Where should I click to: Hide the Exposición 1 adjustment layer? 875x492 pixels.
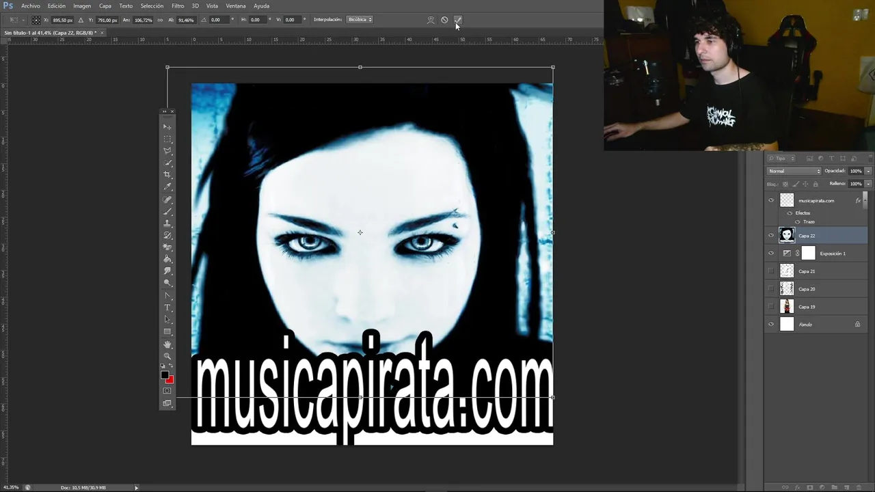771,254
